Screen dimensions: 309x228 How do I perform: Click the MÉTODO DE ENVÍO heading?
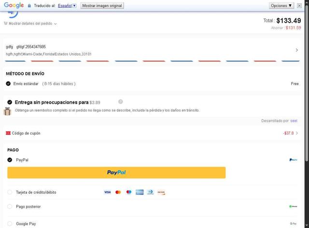click(x=25, y=74)
